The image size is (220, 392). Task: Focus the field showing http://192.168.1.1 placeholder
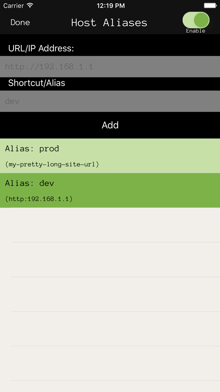(x=110, y=66)
